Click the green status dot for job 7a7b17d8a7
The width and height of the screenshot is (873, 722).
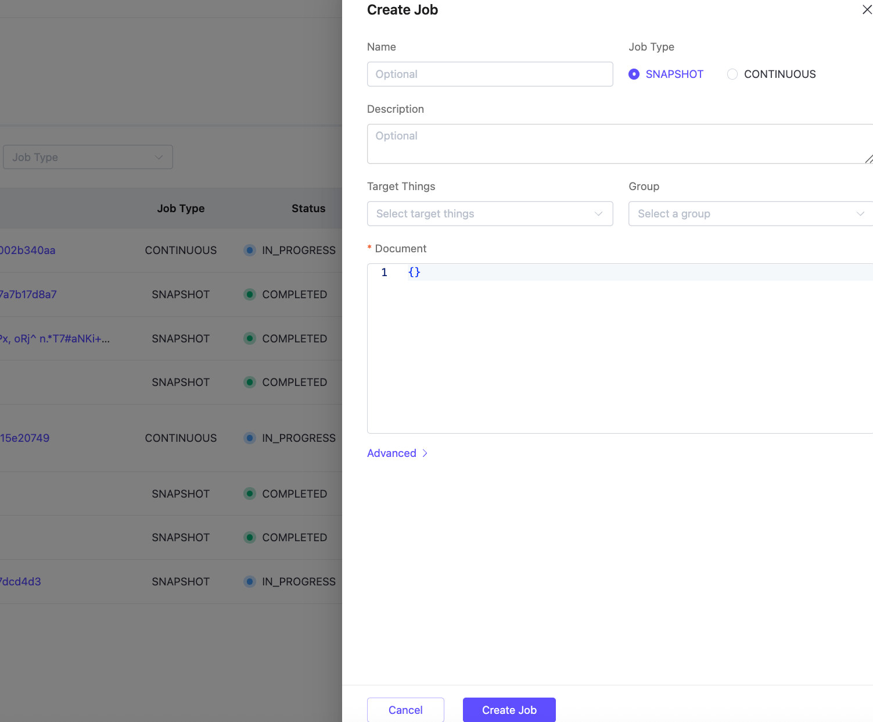(x=250, y=295)
